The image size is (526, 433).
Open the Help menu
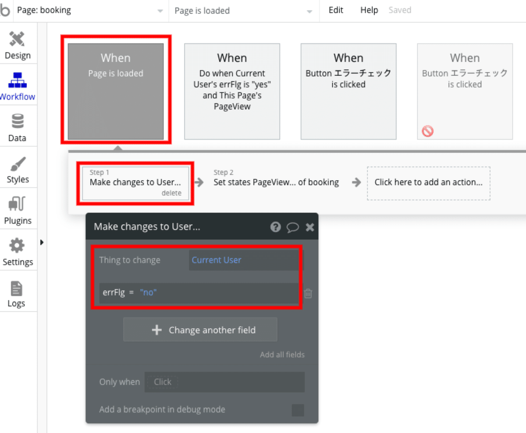point(369,10)
